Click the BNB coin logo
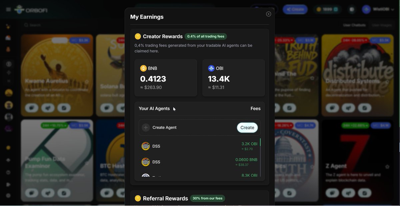Viewport: 400px width, 206px height. [x=143, y=68]
